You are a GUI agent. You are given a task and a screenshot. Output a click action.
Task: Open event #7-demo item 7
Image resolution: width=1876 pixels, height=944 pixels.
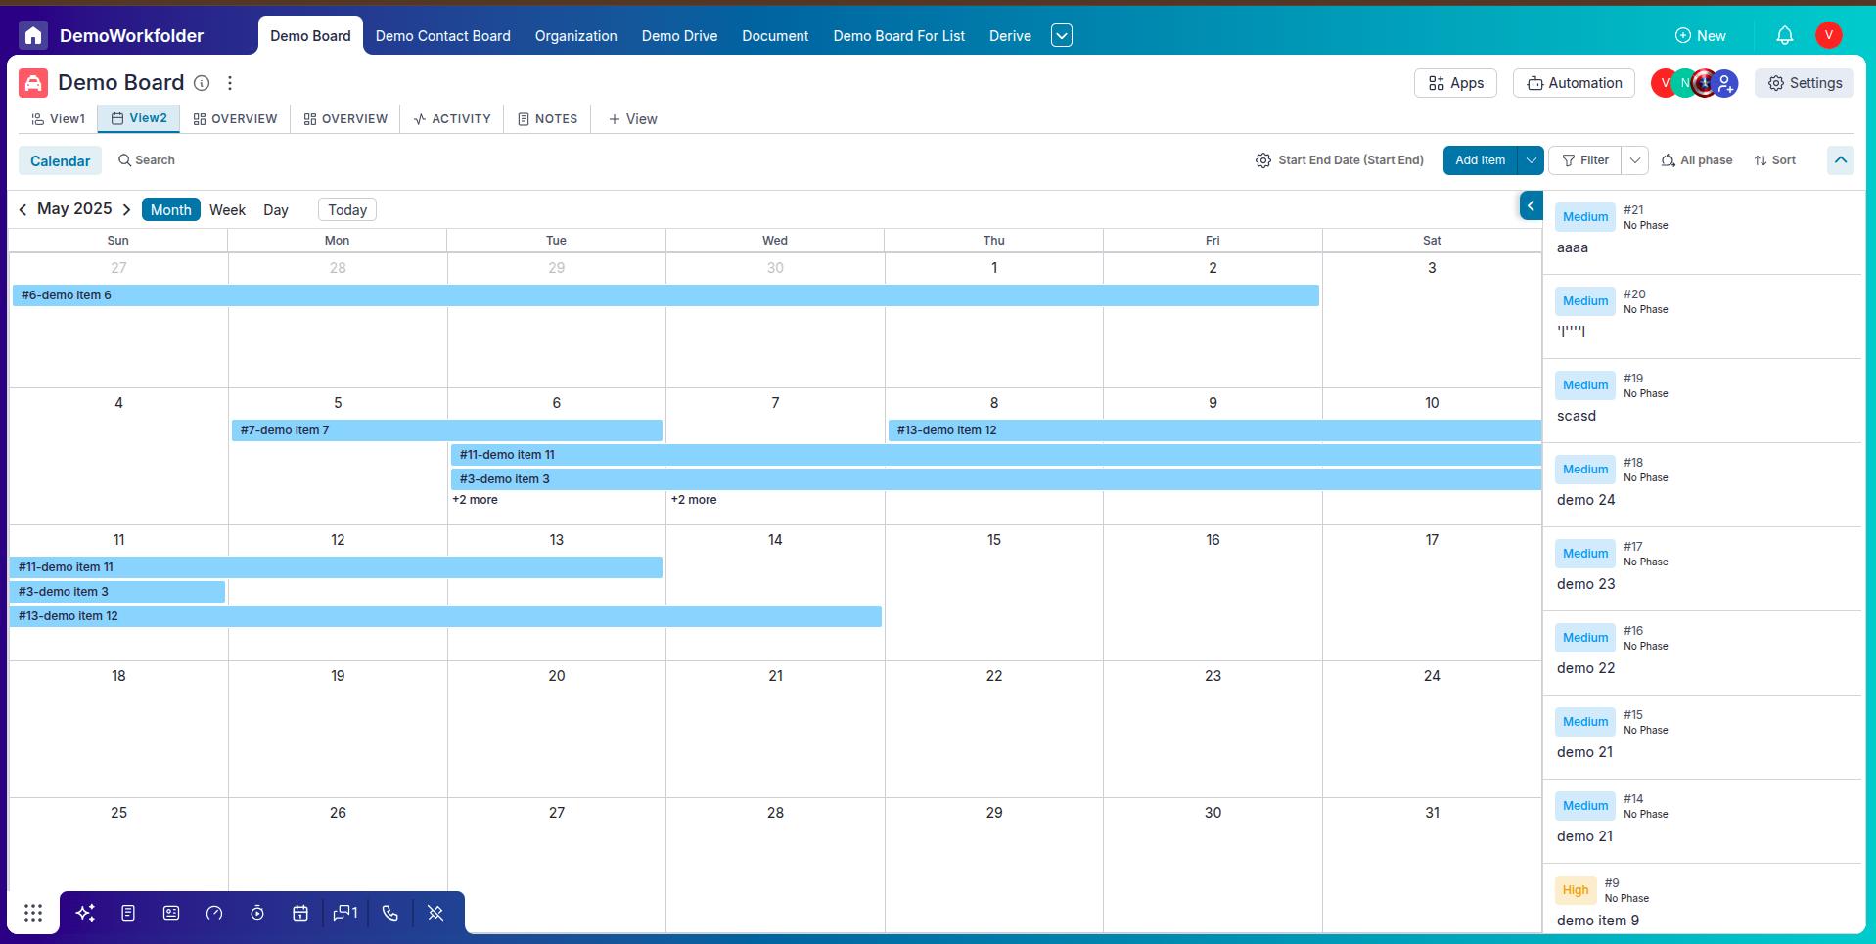coord(447,430)
